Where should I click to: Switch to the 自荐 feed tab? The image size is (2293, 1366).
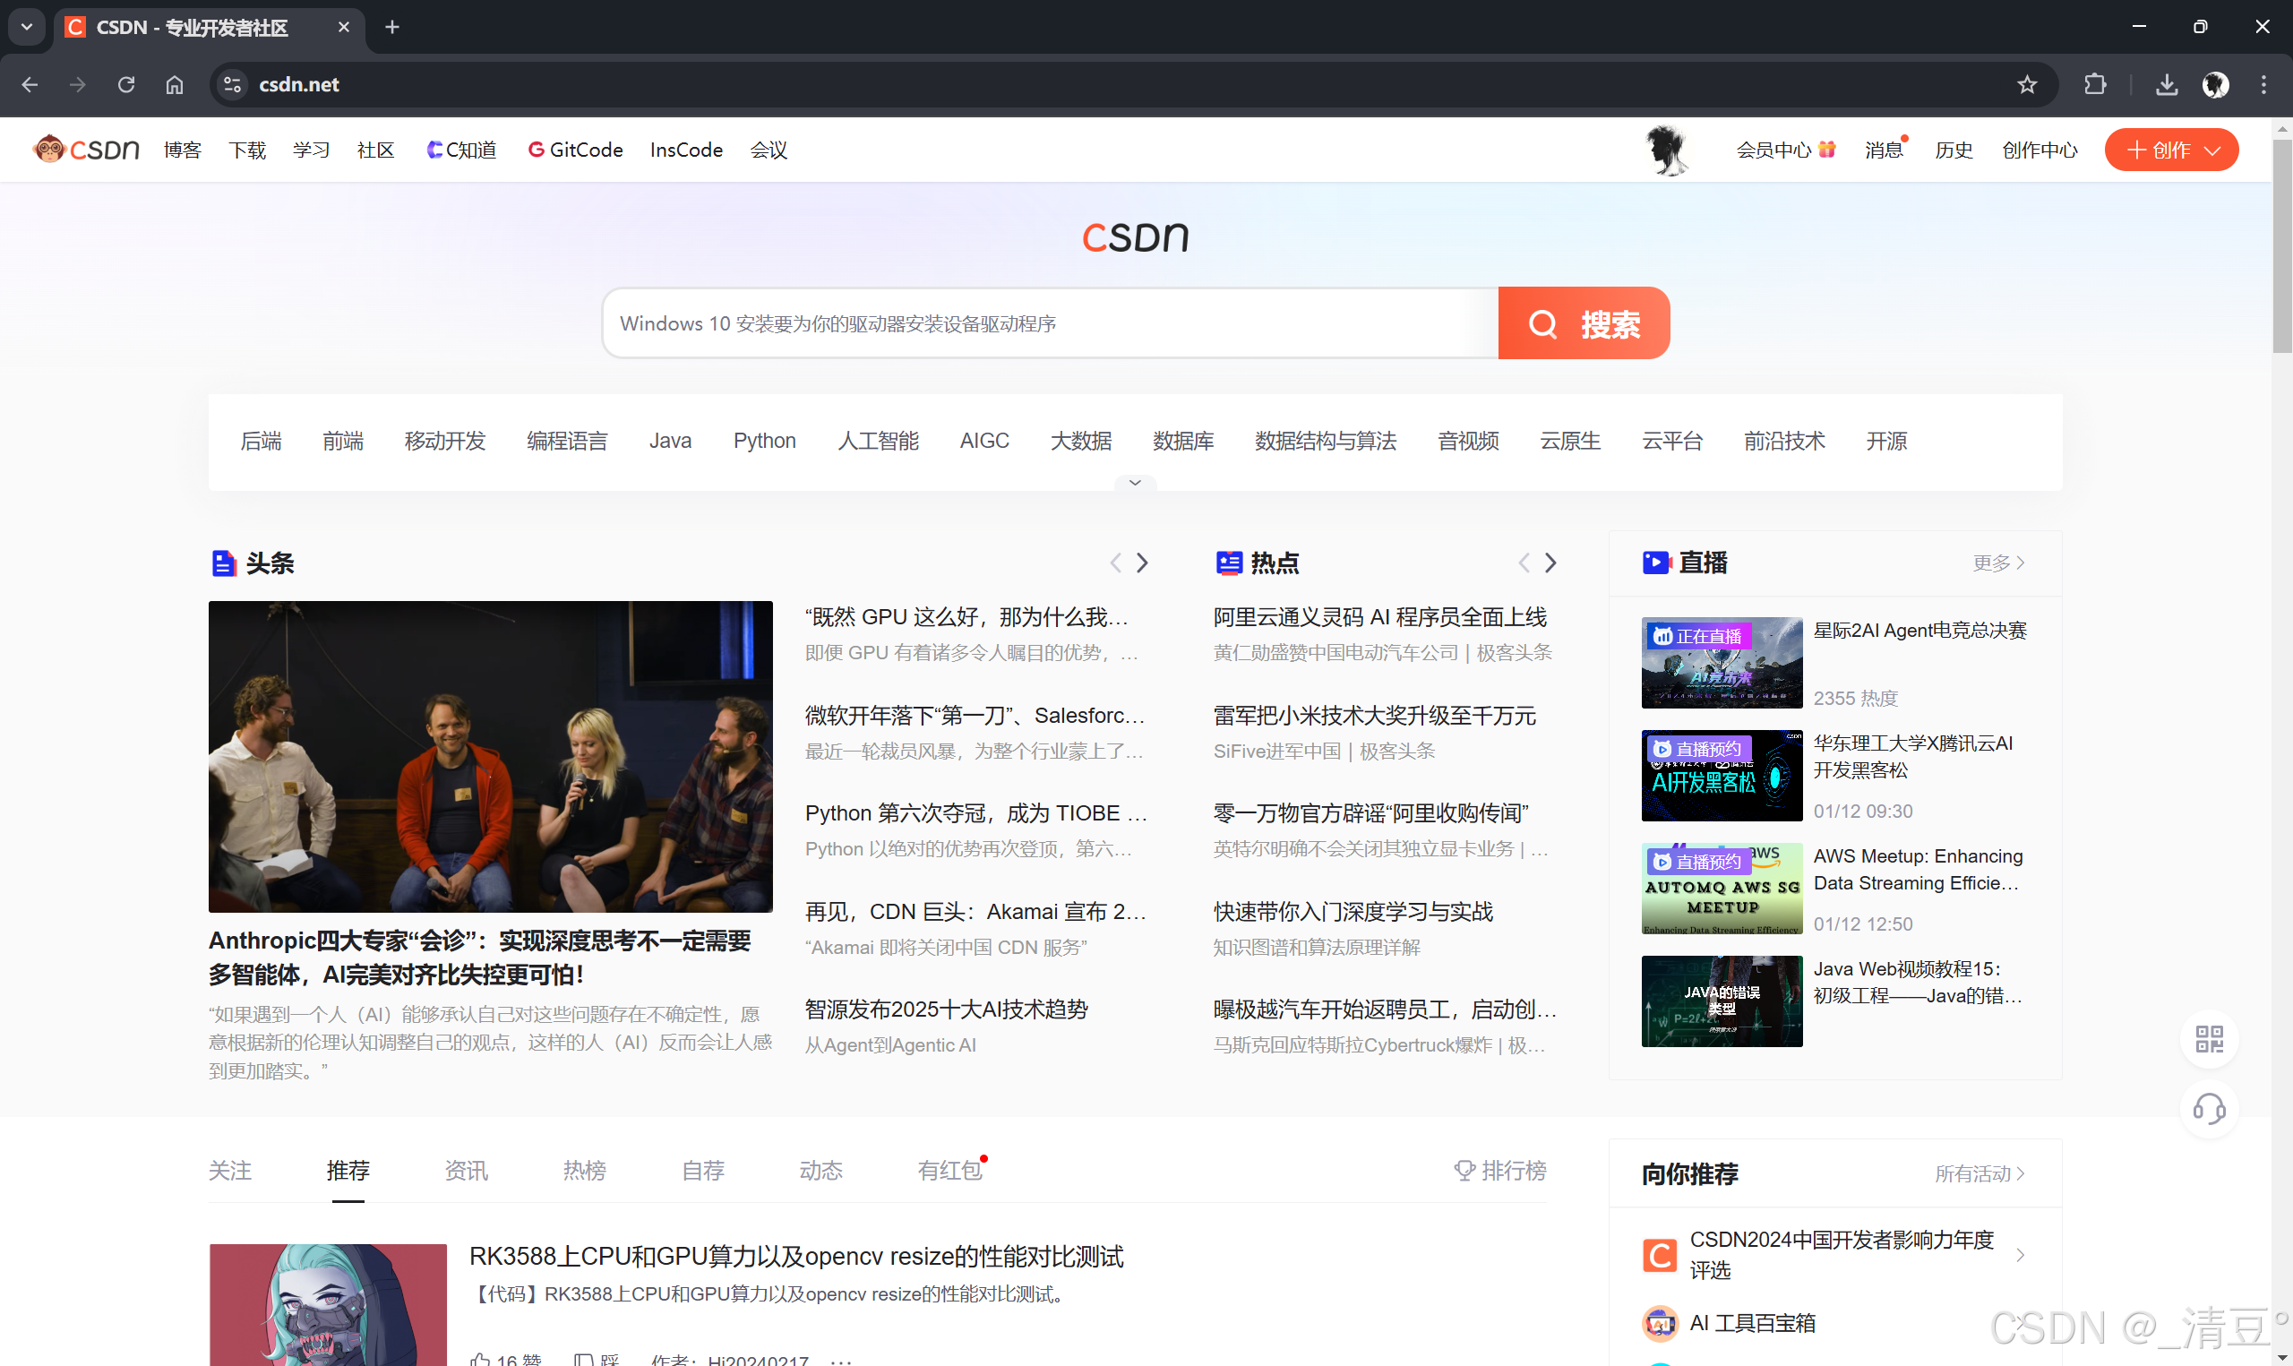[x=703, y=1170]
